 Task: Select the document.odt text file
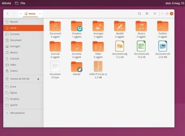click(163, 46)
